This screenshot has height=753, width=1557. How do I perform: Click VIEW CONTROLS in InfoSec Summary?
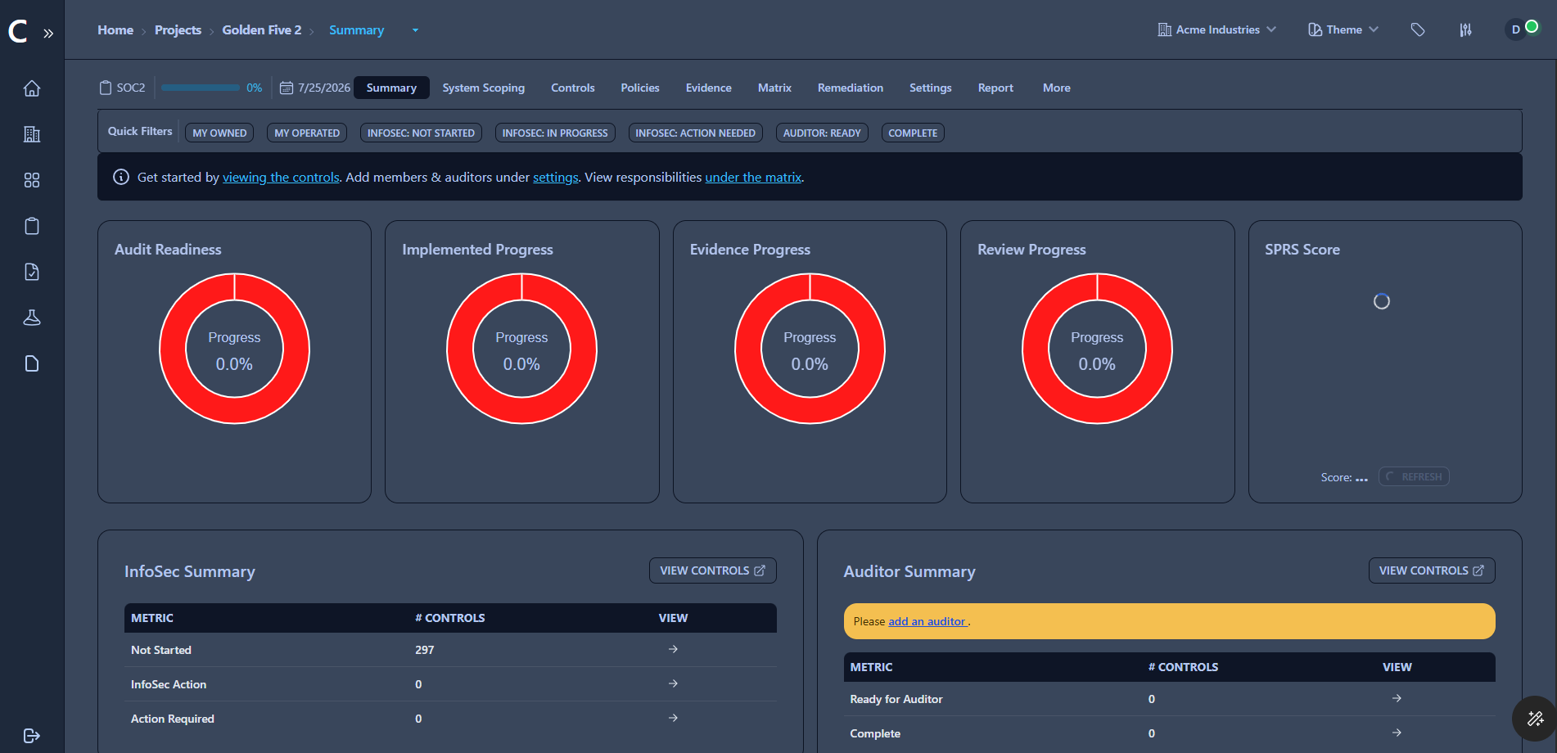713,570
